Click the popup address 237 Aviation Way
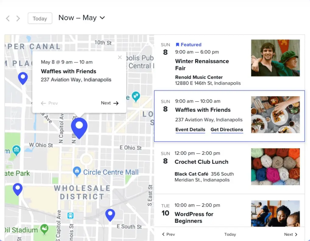This screenshot has width=310, height=241. point(76,80)
